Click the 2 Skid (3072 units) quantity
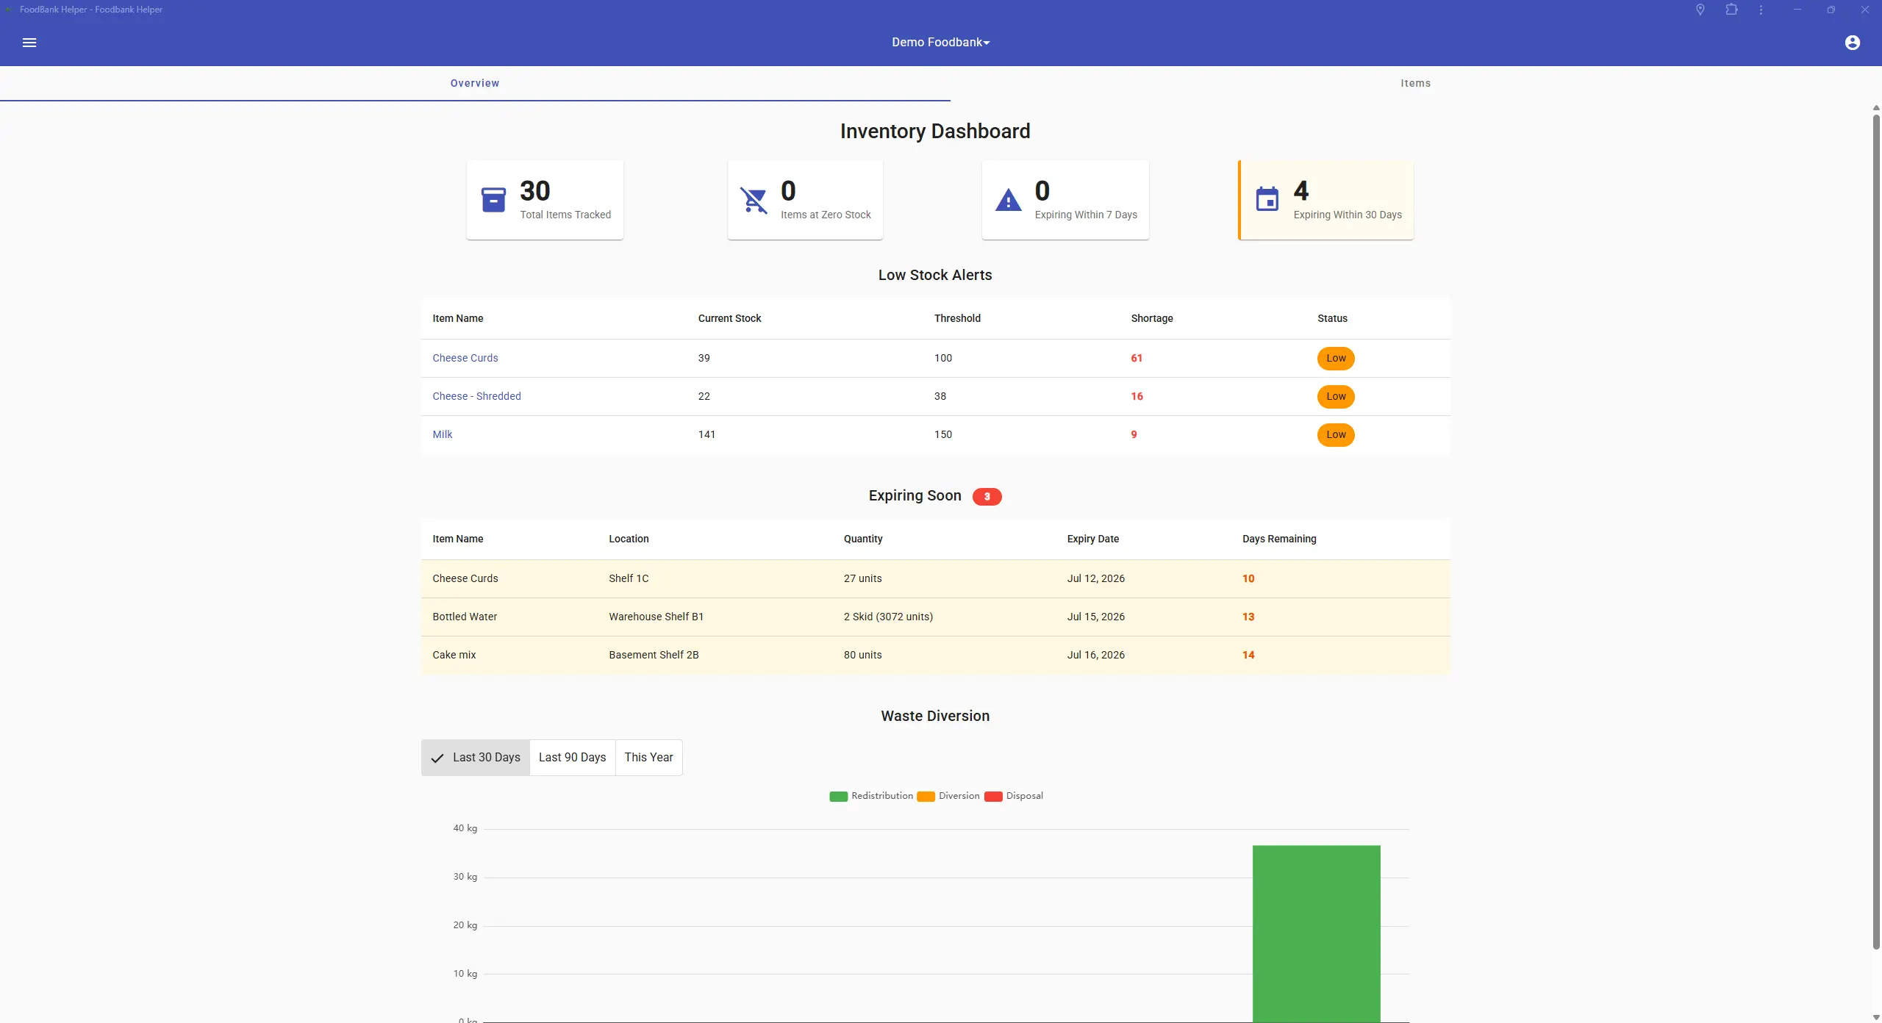 tap(888, 617)
